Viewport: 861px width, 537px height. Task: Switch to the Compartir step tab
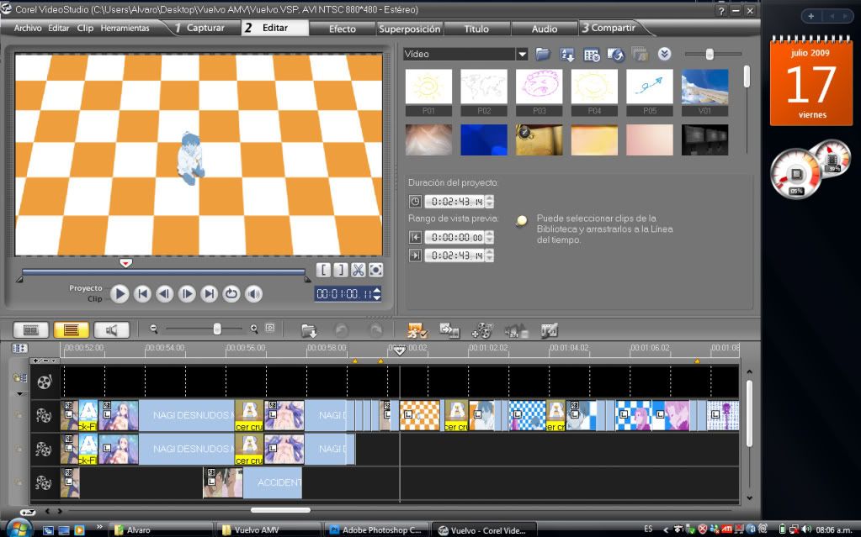[609, 28]
